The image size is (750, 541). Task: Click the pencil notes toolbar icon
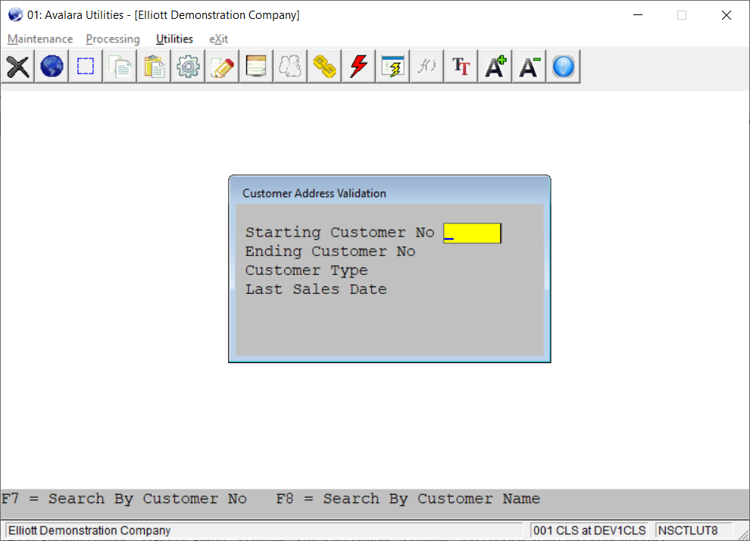[222, 67]
